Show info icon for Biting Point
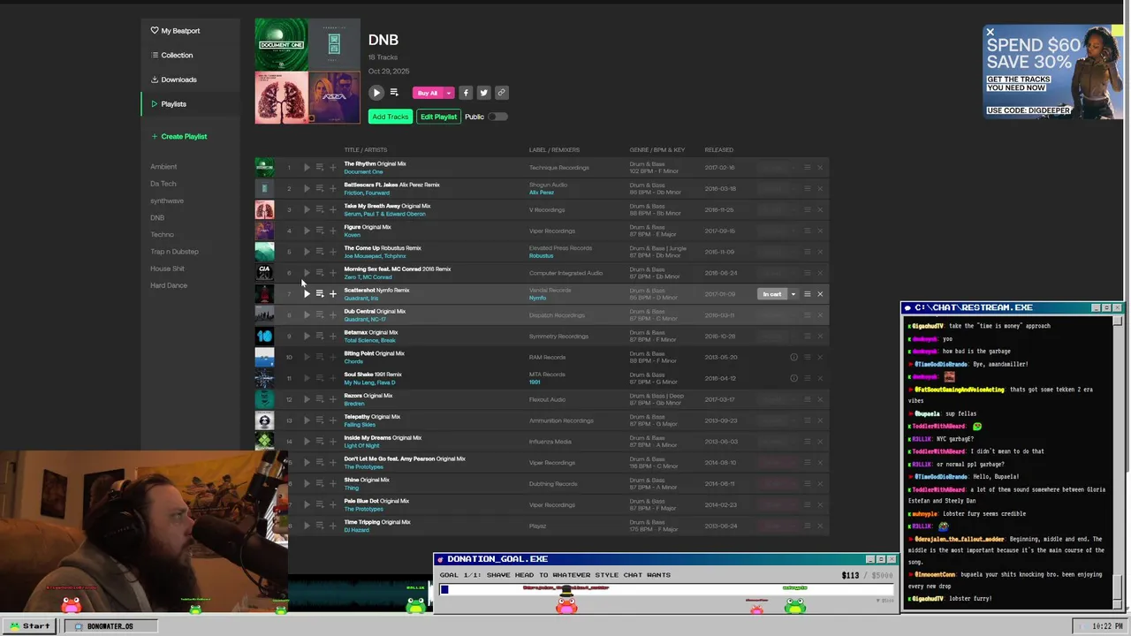Screen dimensions: 1131x636 793,358
